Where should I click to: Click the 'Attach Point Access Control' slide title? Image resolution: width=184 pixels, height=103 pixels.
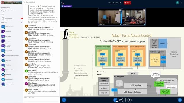(132, 35)
